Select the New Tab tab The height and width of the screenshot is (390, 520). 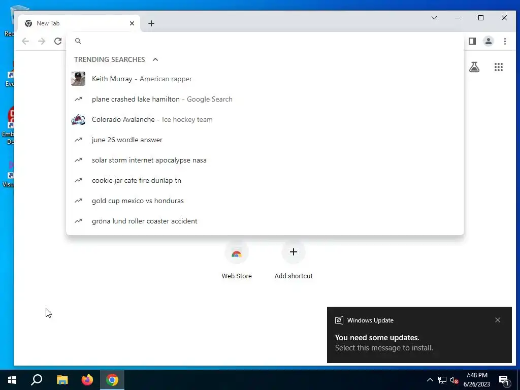point(80,23)
